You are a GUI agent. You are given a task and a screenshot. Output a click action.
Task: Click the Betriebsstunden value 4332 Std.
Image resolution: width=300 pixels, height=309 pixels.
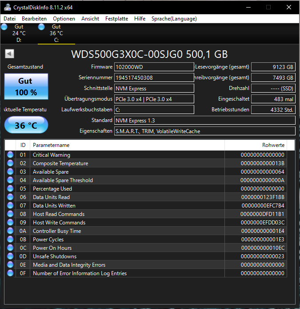tap(273, 110)
